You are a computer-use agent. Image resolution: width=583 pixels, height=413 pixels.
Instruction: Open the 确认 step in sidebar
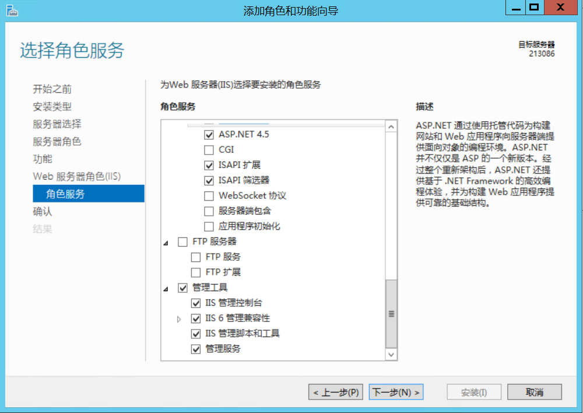click(43, 212)
